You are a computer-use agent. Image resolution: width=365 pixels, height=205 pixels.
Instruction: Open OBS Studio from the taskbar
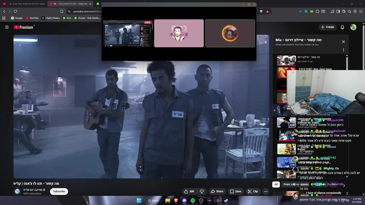click(201, 200)
